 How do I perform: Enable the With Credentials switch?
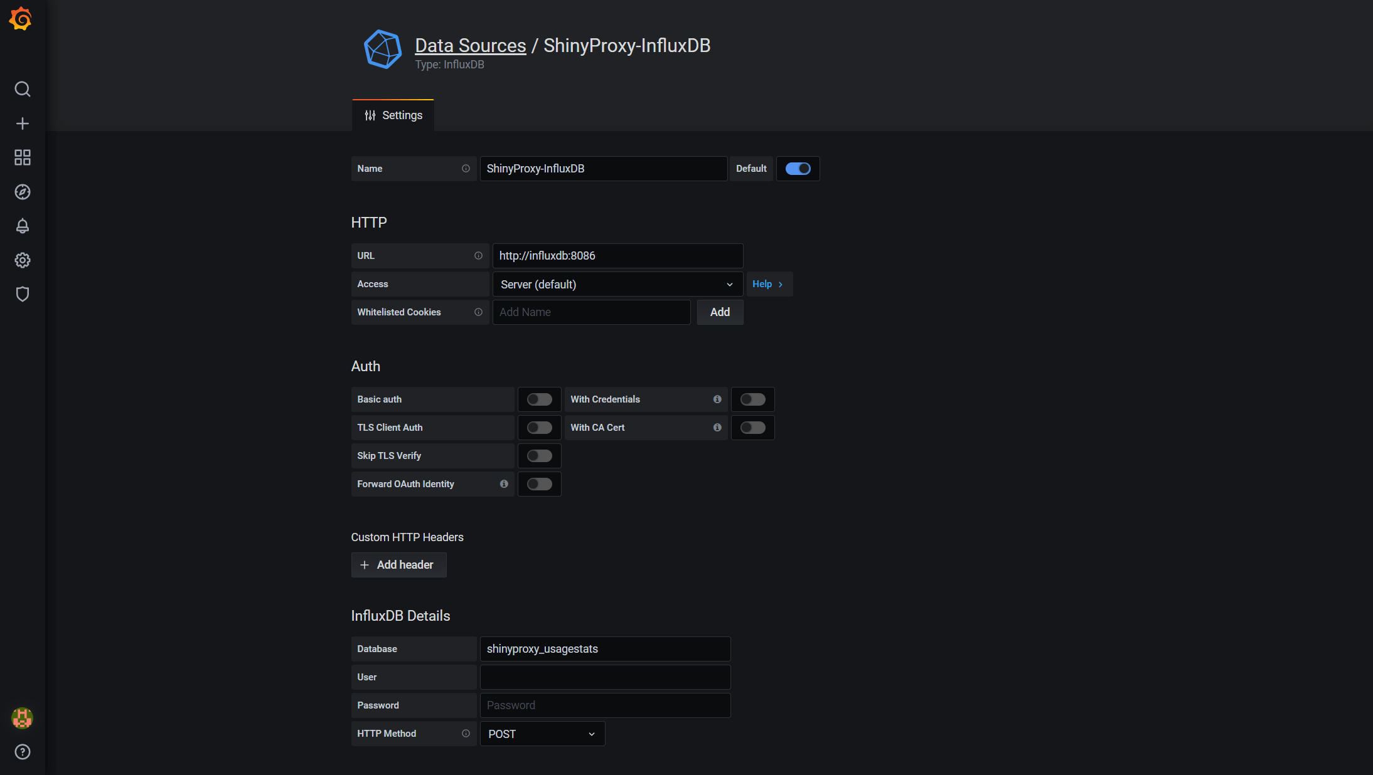tap(753, 399)
